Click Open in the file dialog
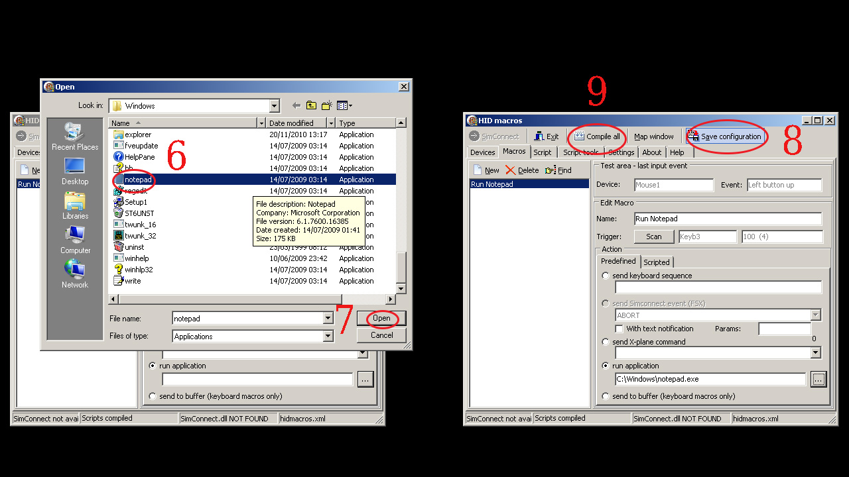Viewport: 849px width, 477px height. [381, 319]
